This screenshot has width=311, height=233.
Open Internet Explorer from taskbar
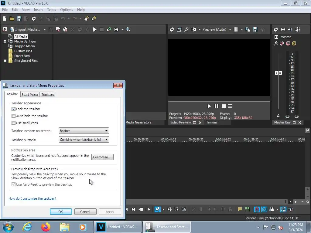tap(27, 227)
